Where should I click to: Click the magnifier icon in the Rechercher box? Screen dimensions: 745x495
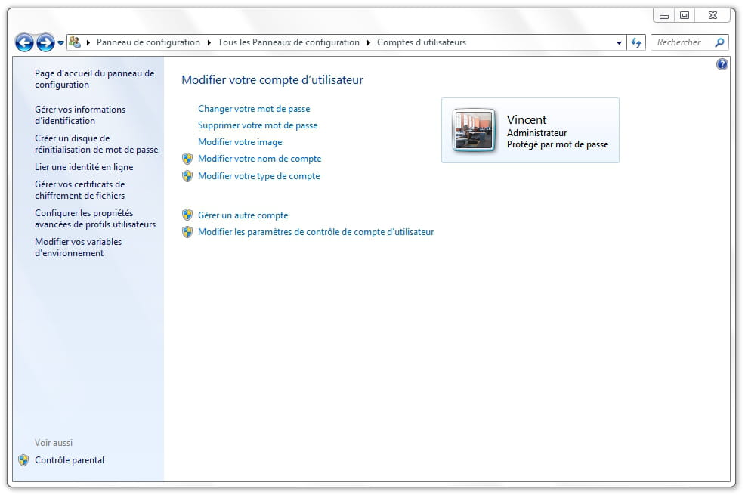point(719,43)
